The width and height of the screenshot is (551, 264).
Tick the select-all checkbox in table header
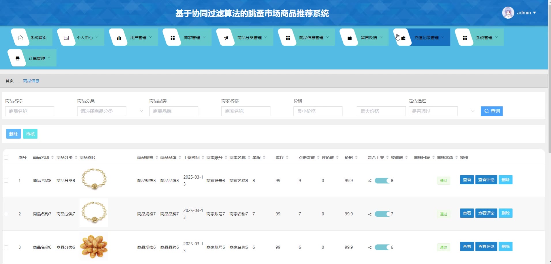(6, 158)
